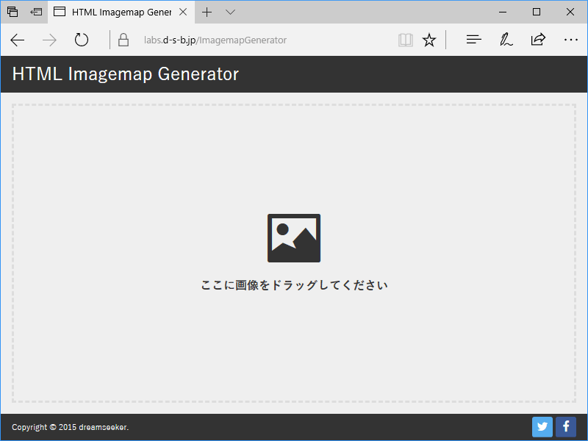Click the image placeholder icon in drop zone
The height and width of the screenshot is (441, 588).
pos(294,238)
